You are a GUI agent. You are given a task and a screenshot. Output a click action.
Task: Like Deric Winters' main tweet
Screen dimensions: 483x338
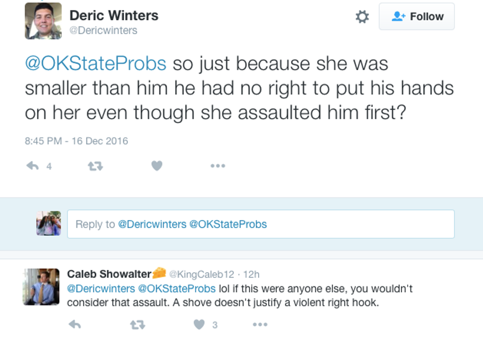click(x=157, y=166)
